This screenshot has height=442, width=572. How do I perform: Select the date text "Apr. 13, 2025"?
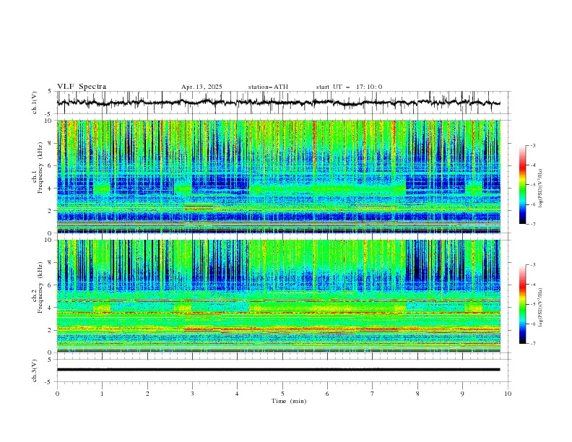201,87
